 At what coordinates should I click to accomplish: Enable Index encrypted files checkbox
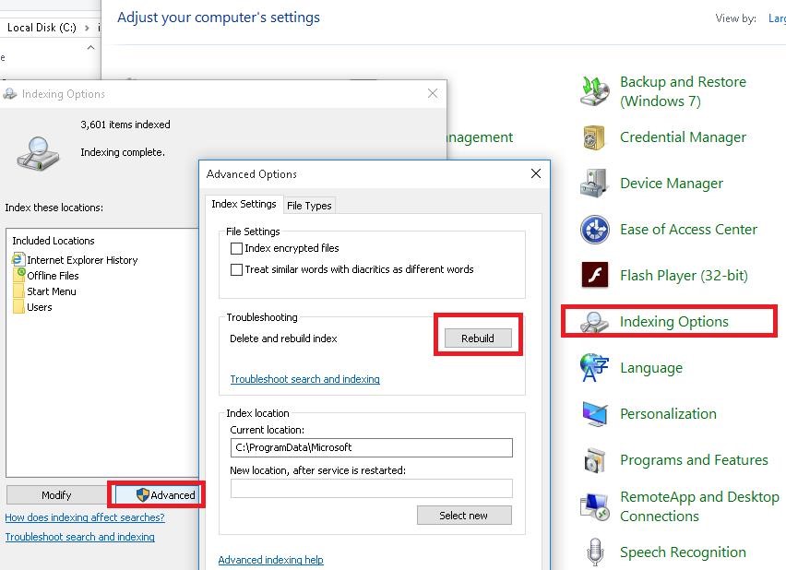tap(237, 248)
